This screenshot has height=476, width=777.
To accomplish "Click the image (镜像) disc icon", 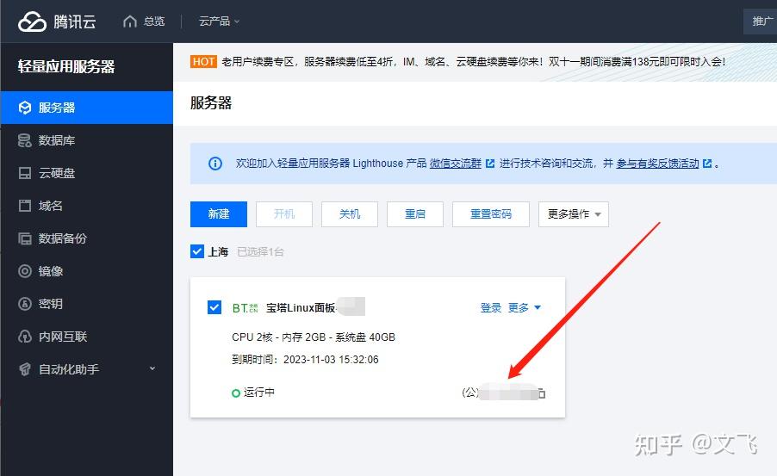I will [x=25, y=271].
